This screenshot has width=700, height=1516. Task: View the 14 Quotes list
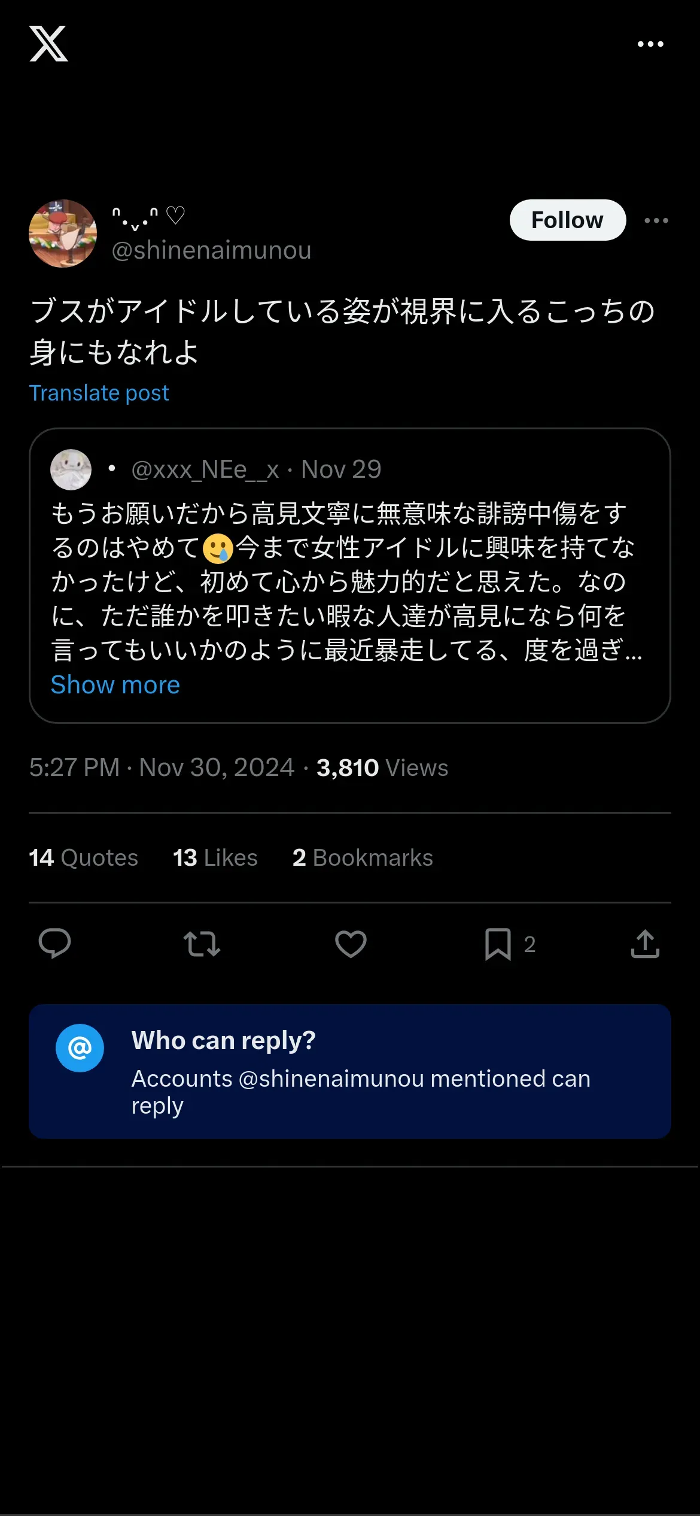pos(83,857)
